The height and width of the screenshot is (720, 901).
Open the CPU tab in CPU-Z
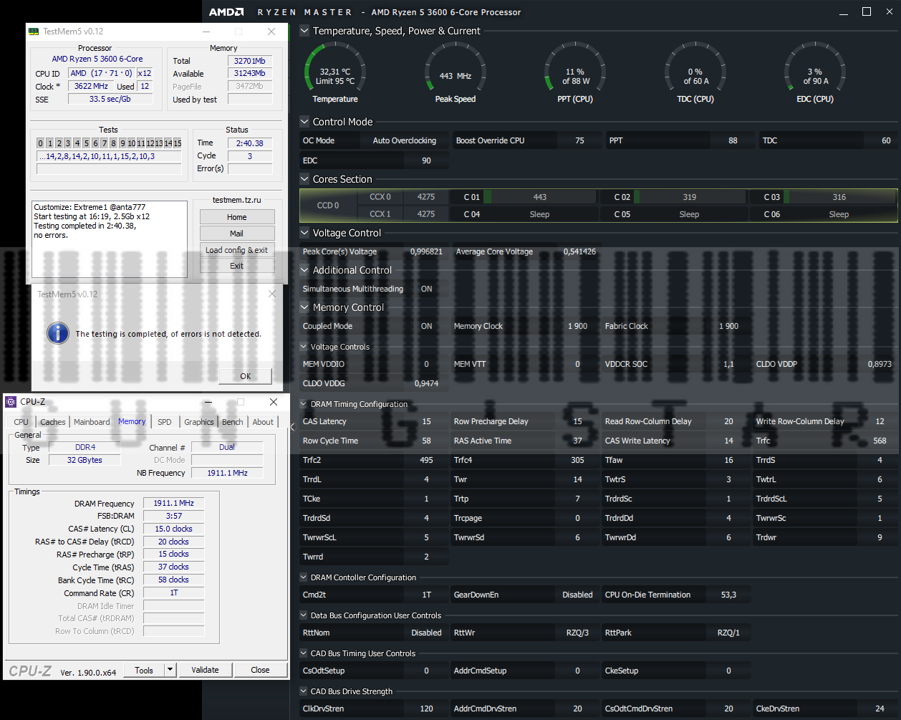click(21, 422)
